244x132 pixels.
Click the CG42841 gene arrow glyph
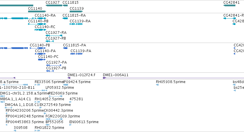pyautogui.click(x=229, y=5)
